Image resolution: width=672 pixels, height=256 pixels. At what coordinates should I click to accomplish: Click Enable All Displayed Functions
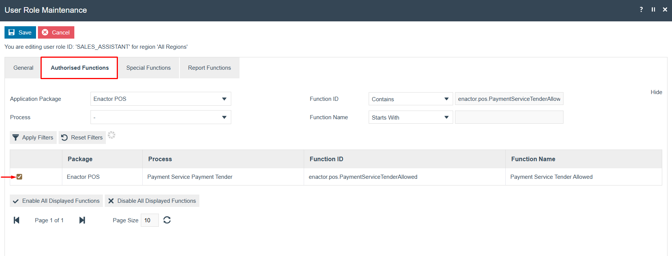[56, 201]
